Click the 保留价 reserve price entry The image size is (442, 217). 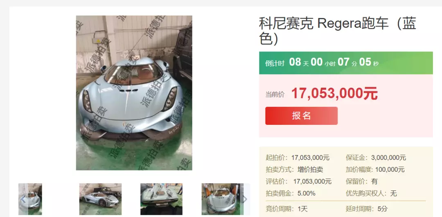[x=362, y=181]
